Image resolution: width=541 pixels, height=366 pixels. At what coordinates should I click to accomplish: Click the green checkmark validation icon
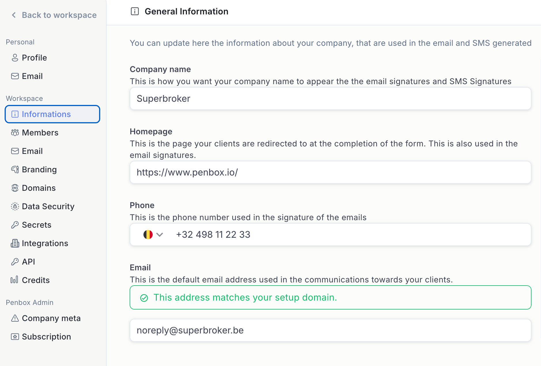pyautogui.click(x=144, y=298)
